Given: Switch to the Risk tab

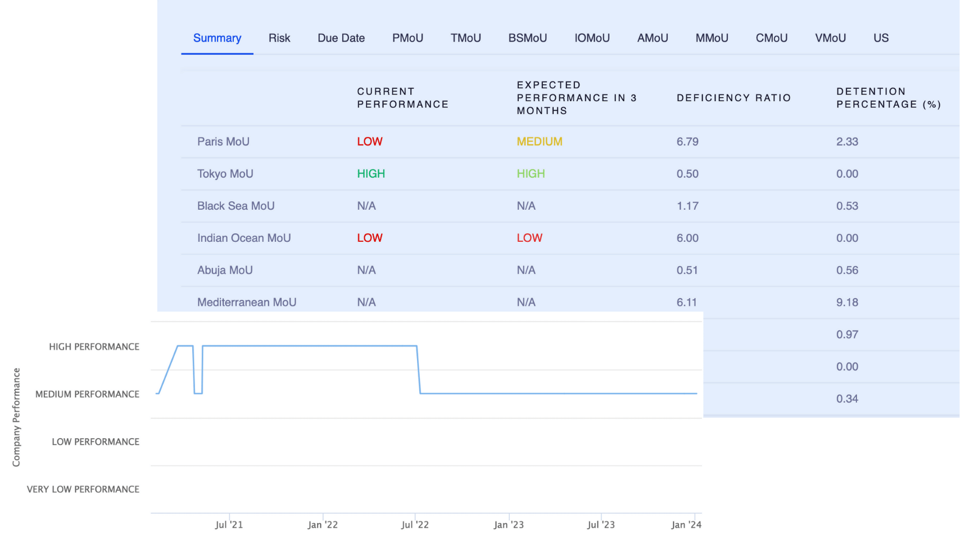Looking at the screenshot, I should coord(279,38).
